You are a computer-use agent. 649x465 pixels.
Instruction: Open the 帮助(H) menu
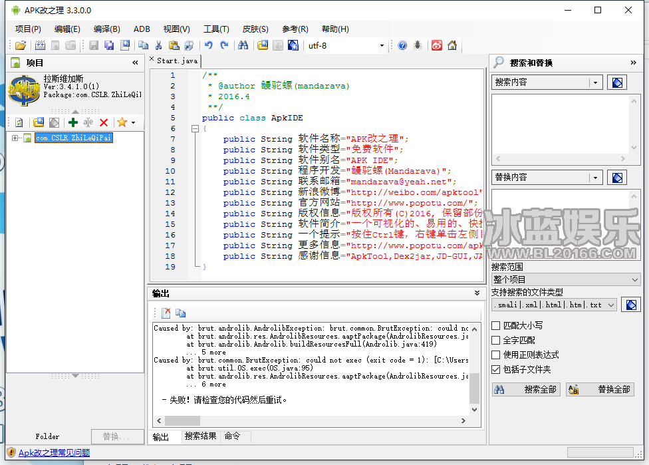pos(335,29)
